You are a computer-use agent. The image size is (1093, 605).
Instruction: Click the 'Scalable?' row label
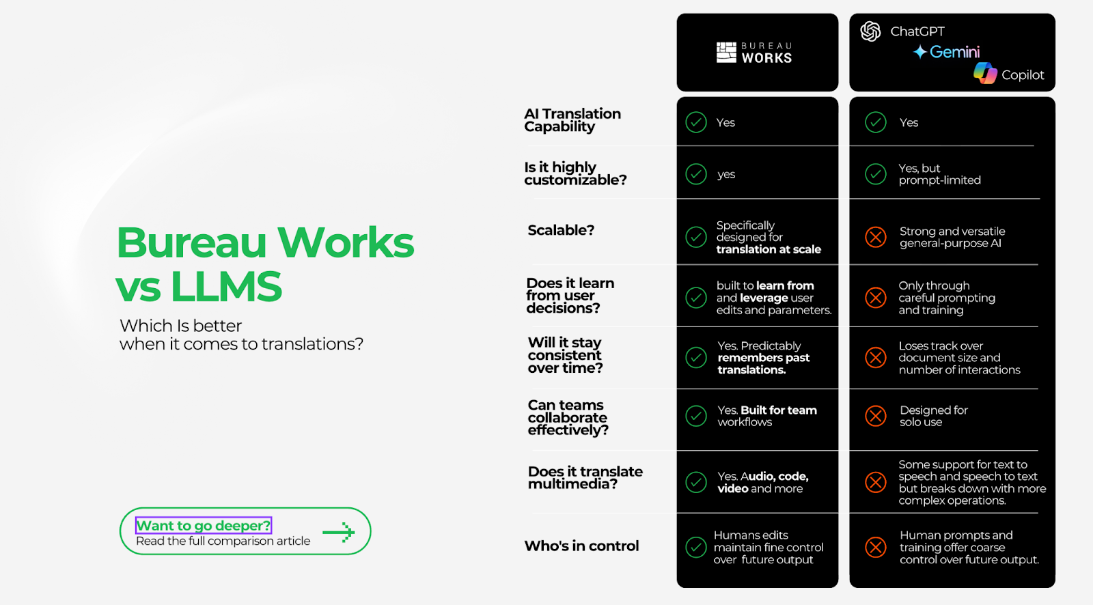(561, 230)
